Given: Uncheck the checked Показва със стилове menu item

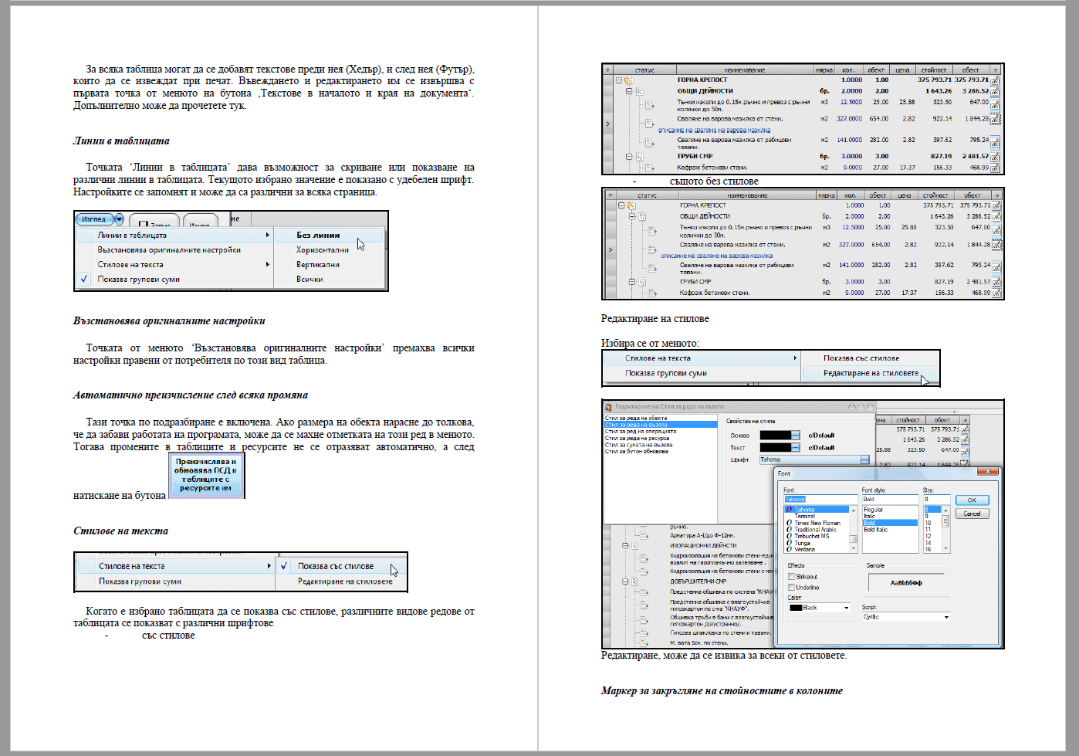Looking at the screenshot, I should tap(340, 566).
